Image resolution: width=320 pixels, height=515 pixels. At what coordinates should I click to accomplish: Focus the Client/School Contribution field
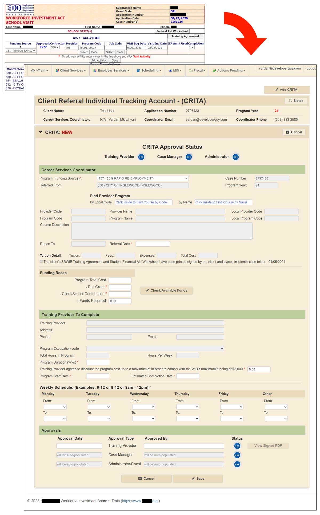point(120,294)
